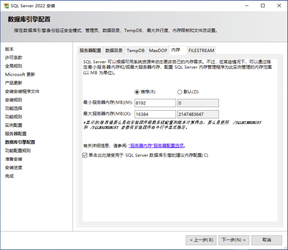Click the default max memory field 2147483647

pyautogui.click(x=198, y=114)
